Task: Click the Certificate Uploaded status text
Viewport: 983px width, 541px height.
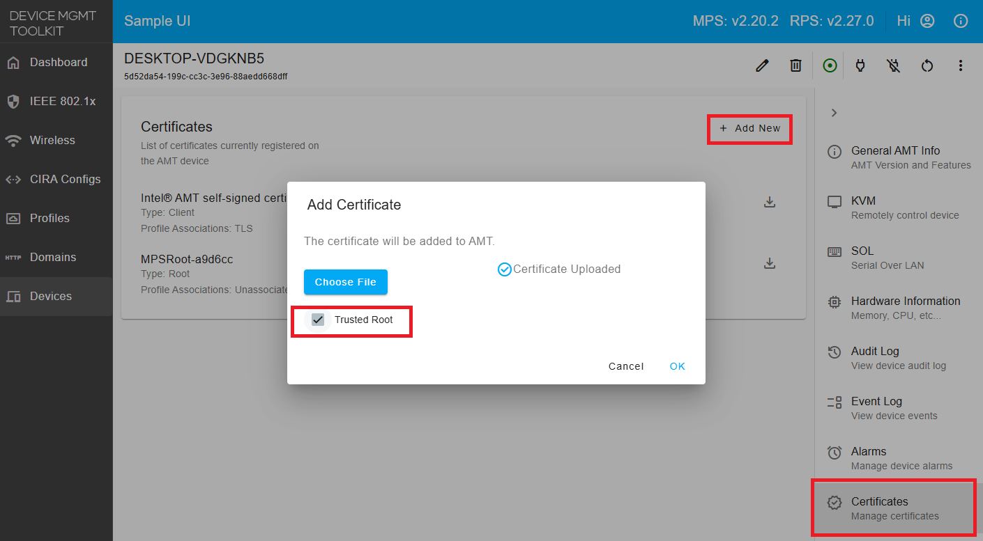Action: tap(567, 269)
